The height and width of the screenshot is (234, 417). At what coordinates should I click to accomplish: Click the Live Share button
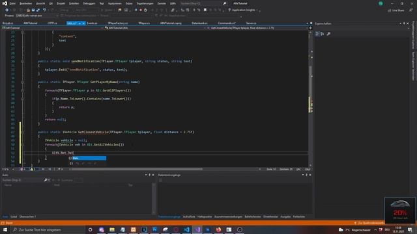pyautogui.click(x=395, y=10)
